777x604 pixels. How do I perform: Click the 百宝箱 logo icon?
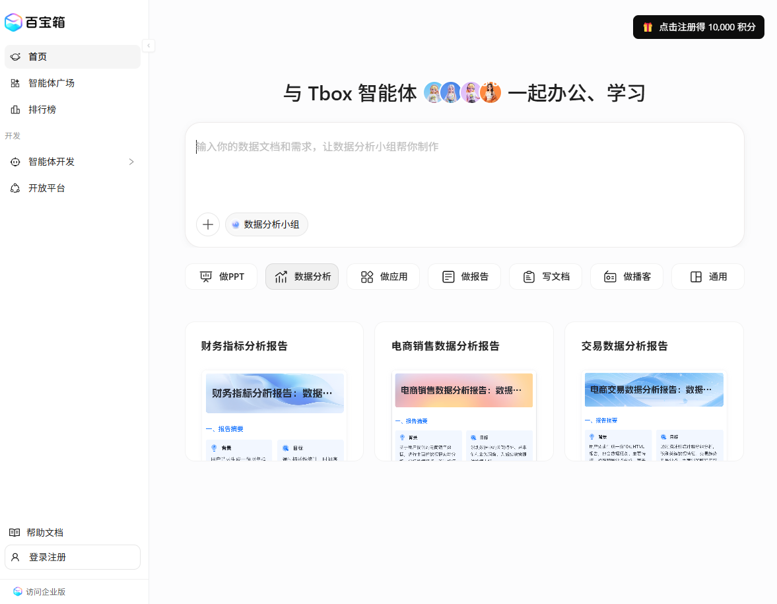coord(14,22)
